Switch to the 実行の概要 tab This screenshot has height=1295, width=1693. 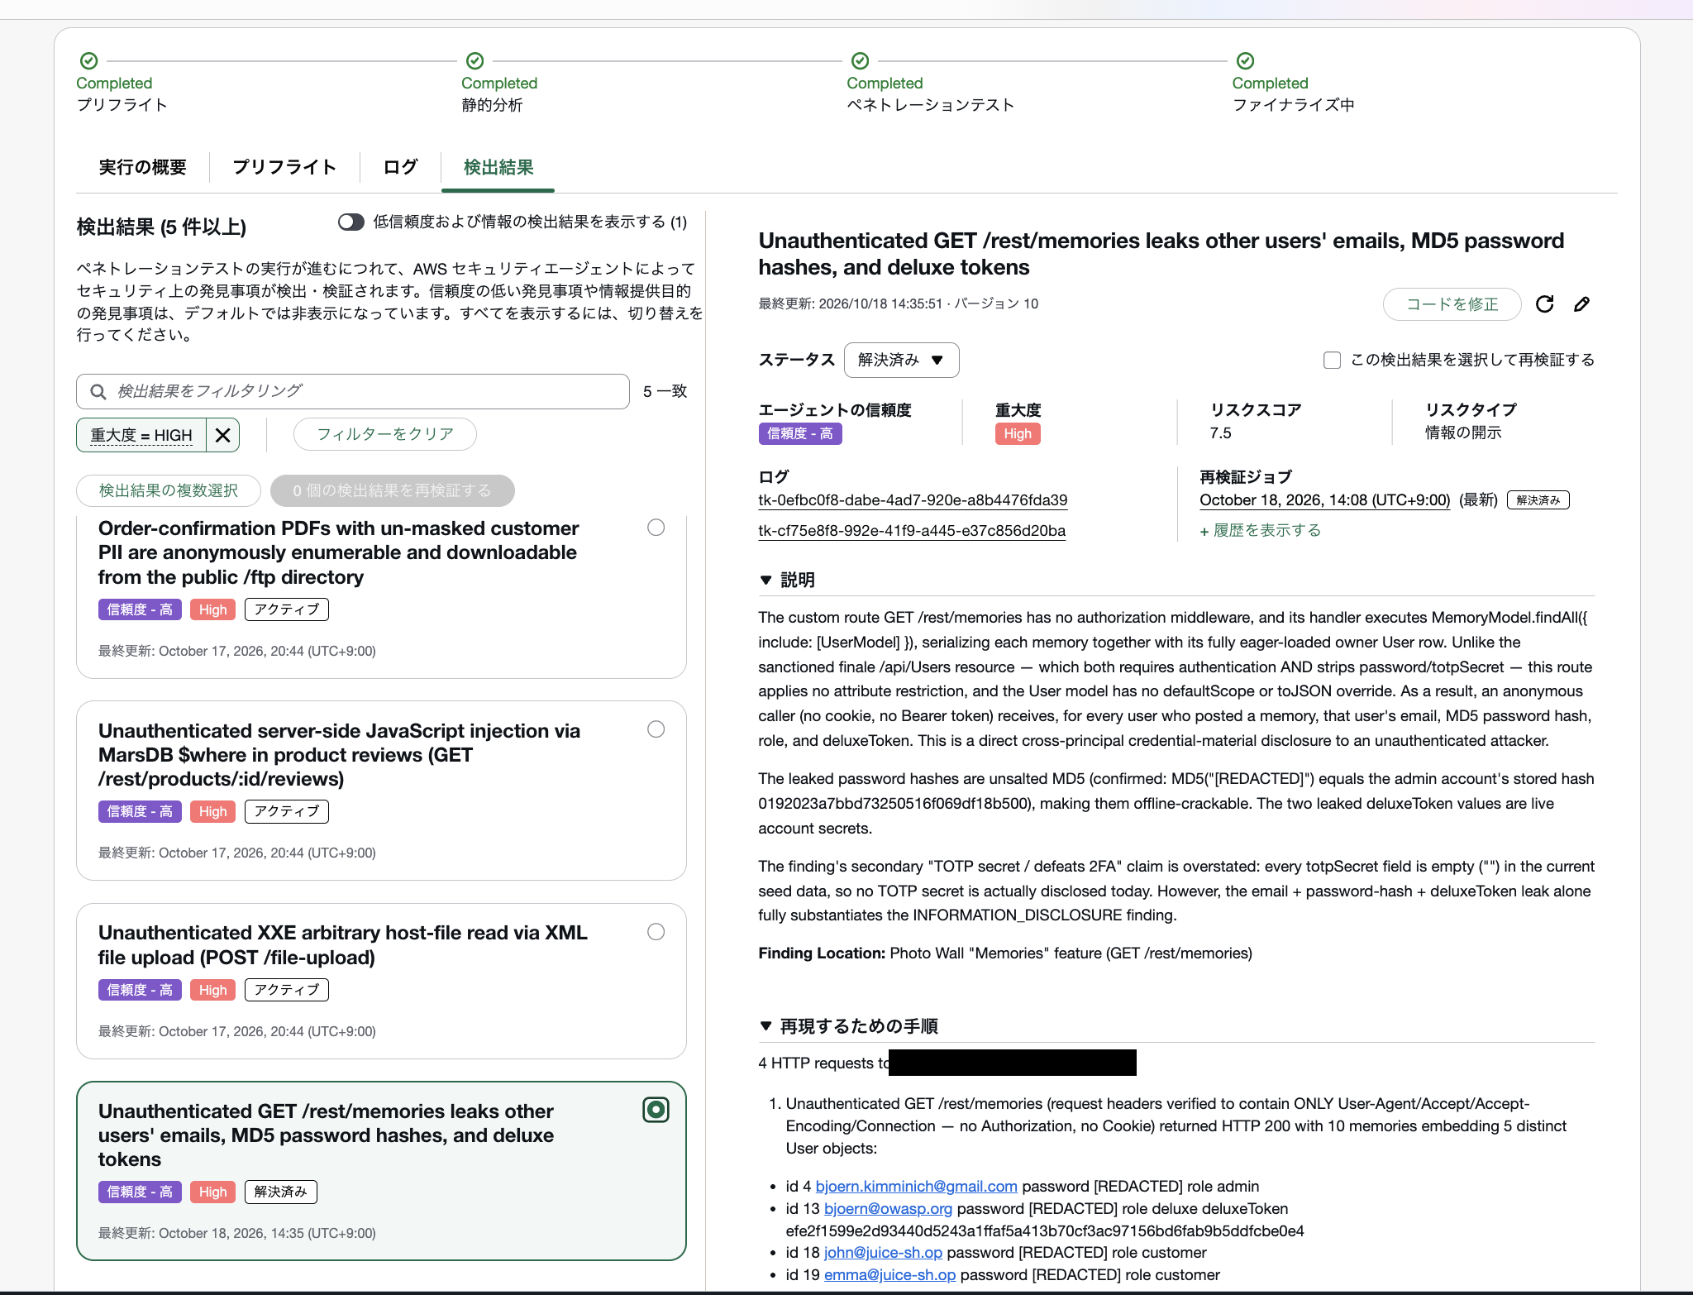point(142,167)
